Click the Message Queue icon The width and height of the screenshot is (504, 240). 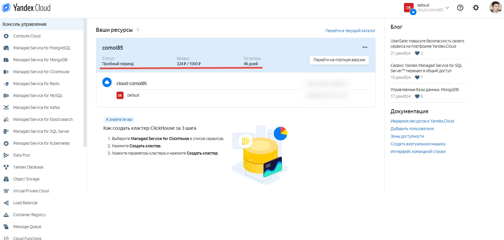pyautogui.click(x=6, y=227)
